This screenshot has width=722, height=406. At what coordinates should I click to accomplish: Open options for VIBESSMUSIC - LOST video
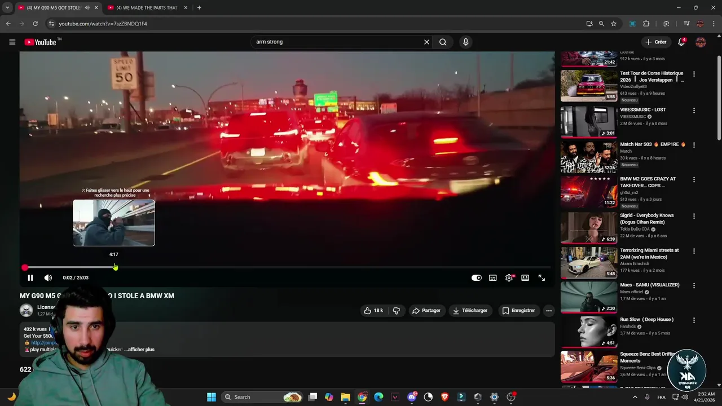click(694, 111)
